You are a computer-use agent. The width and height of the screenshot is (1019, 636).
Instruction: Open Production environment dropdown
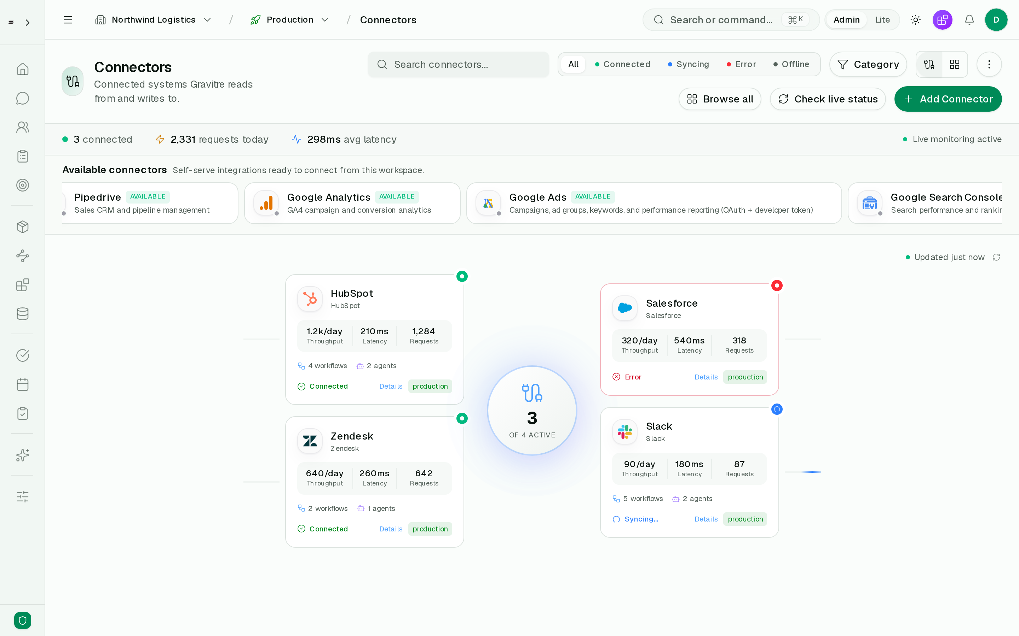[x=290, y=20]
